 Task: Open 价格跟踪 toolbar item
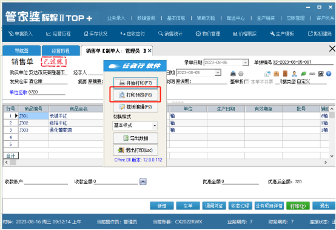(x=244, y=33)
